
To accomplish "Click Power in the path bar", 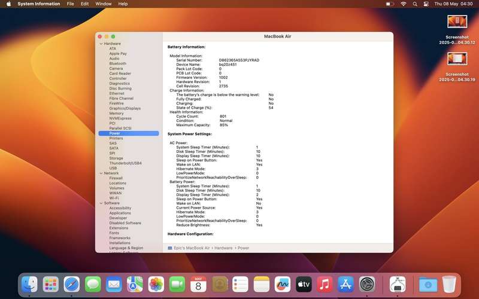I will tap(243, 248).
